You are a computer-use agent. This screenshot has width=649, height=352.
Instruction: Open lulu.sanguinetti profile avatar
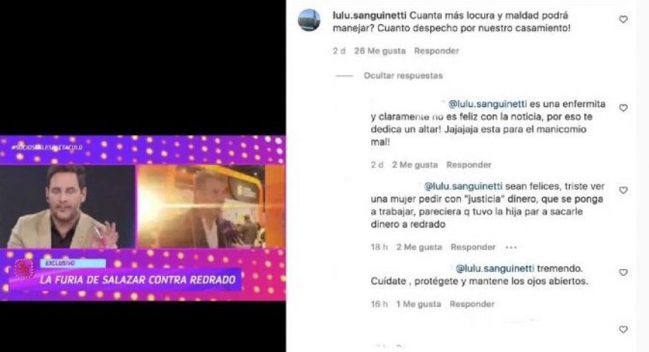[309, 20]
